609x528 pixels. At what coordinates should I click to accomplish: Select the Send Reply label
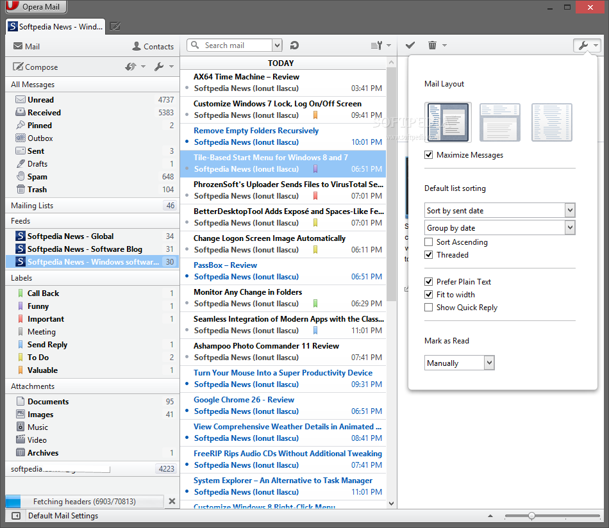pos(92,344)
